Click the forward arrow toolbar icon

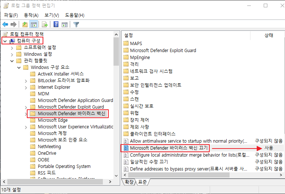point(14,24)
